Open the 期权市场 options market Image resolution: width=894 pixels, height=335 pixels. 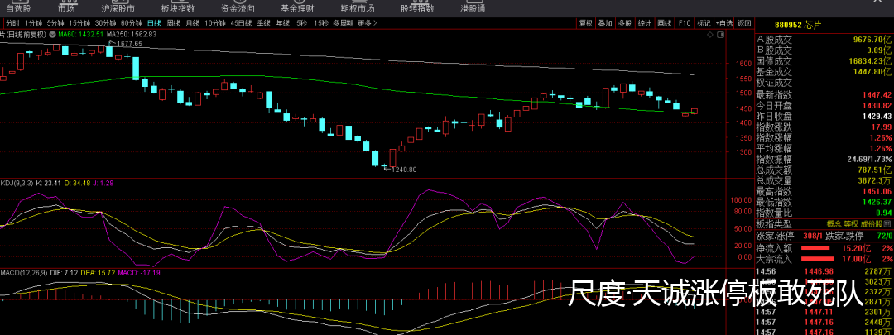click(x=357, y=7)
